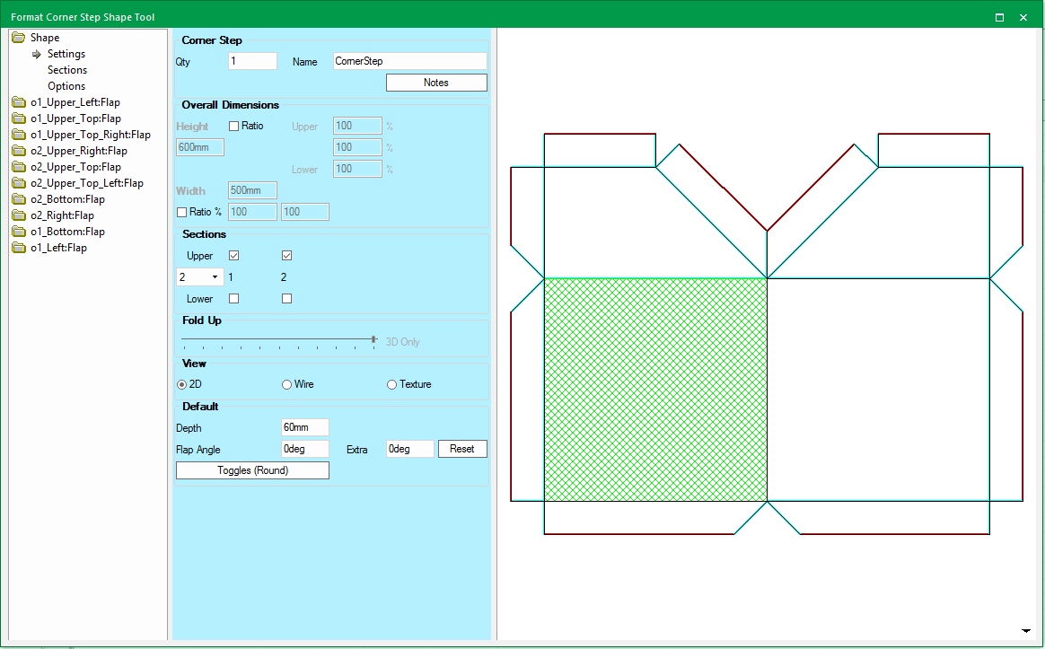Select the o2_Right:Flap folder icon
The image size is (1045, 649).
19,215
